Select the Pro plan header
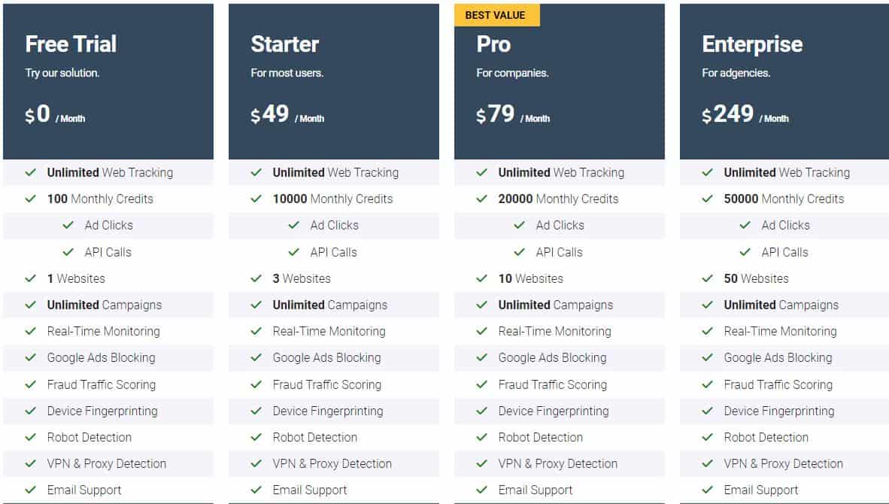 [495, 44]
